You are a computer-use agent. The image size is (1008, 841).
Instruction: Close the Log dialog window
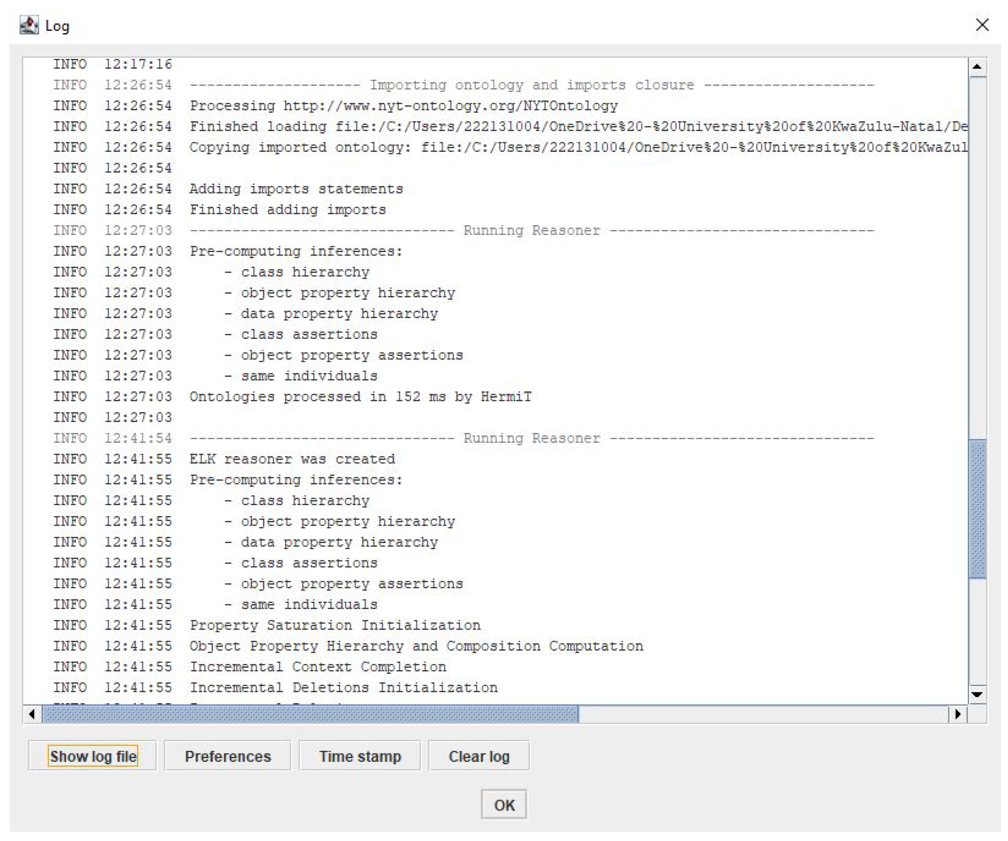[x=982, y=25]
